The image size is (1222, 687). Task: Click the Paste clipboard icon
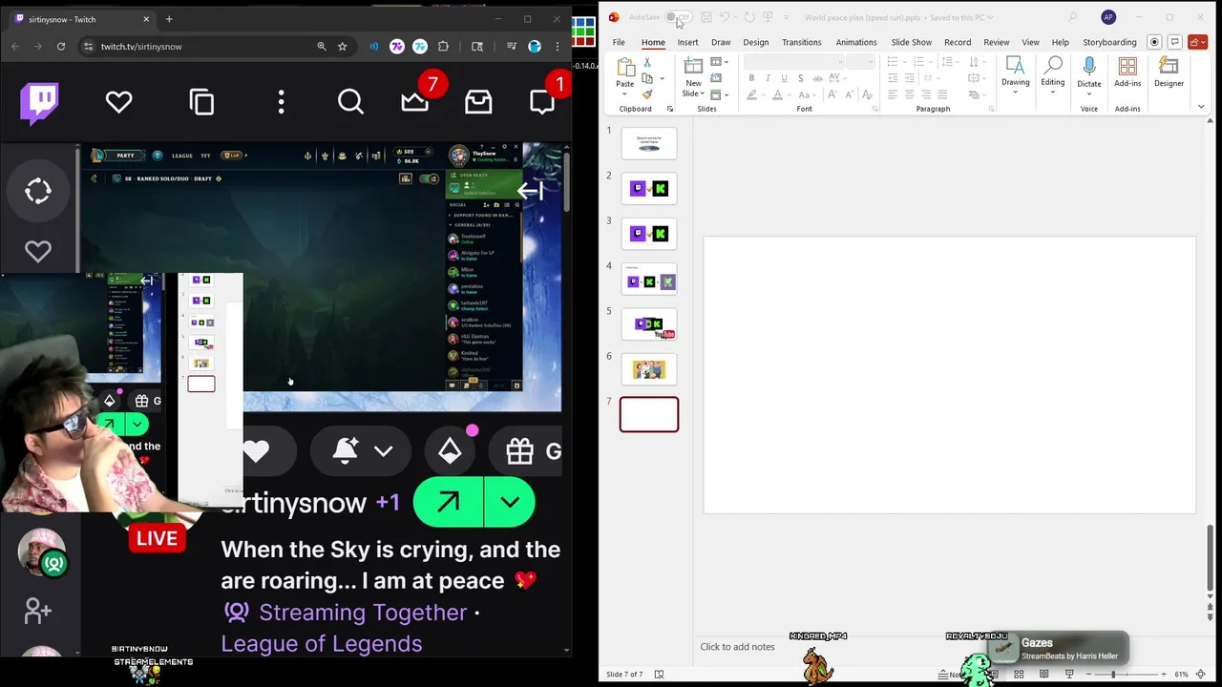click(625, 67)
